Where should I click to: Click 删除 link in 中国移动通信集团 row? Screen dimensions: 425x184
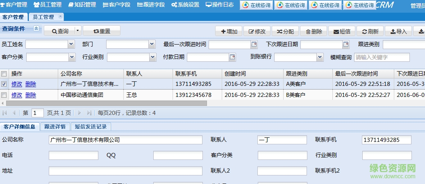click(31, 95)
